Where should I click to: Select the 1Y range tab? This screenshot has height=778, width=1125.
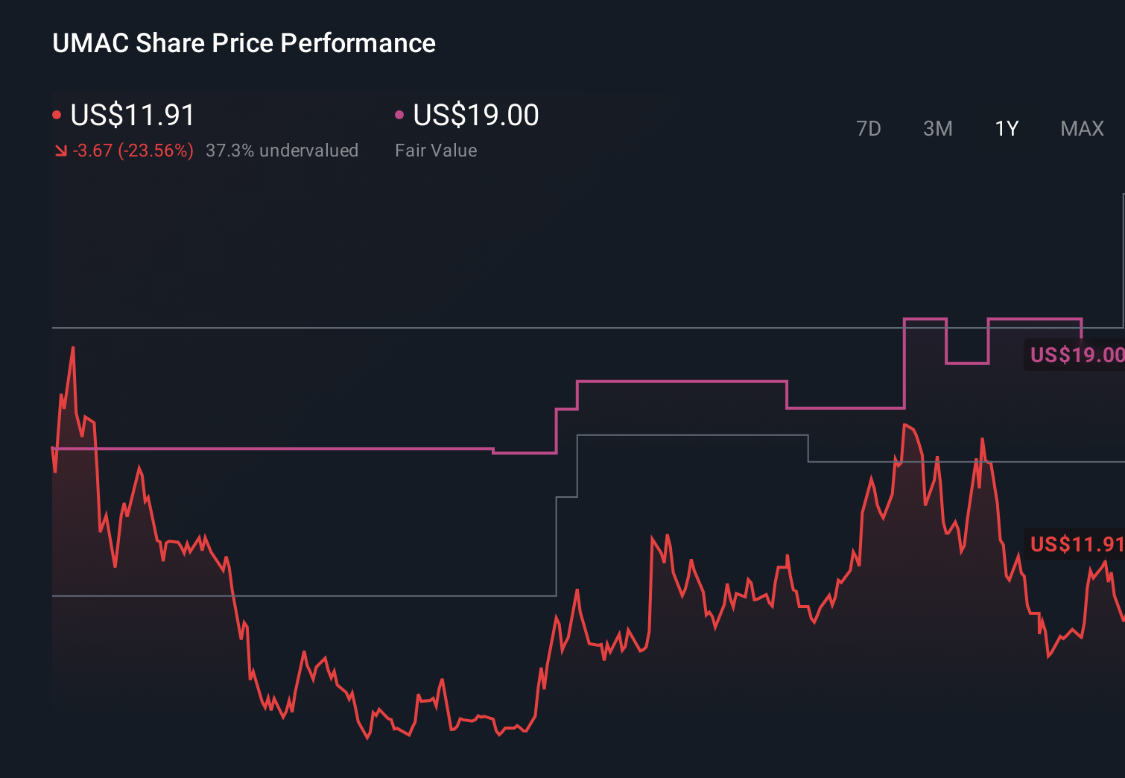(x=1006, y=128)
